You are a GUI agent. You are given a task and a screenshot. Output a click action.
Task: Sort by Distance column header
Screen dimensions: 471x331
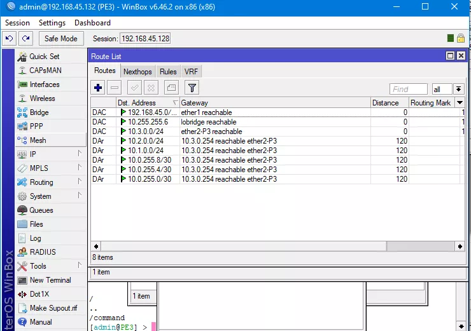tap(390, 103)
